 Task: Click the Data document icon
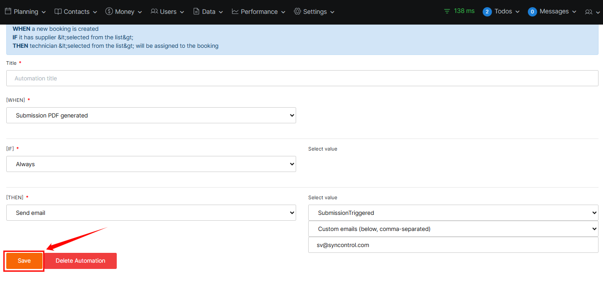[x=196, y=12]
